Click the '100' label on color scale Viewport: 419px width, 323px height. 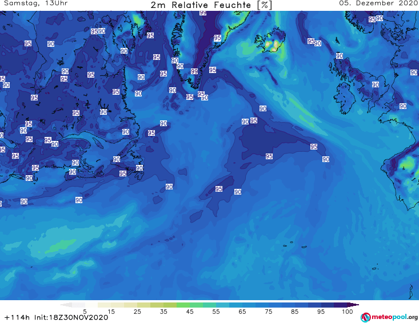click(348, 312)
